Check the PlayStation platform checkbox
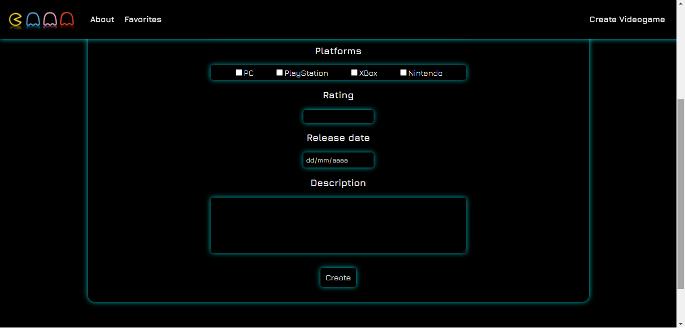The height and width of the screenshot is (328, 685). [x=279, y=73]
